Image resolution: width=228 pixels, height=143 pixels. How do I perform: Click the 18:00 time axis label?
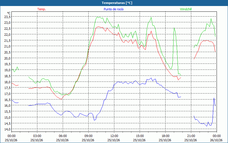[166, 136]
